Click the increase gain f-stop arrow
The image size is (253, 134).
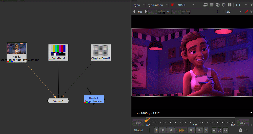click(x=146, y=12)
